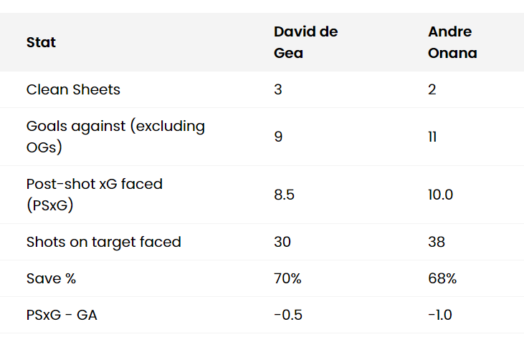Click the Andre Onana column header

point(452,42)
